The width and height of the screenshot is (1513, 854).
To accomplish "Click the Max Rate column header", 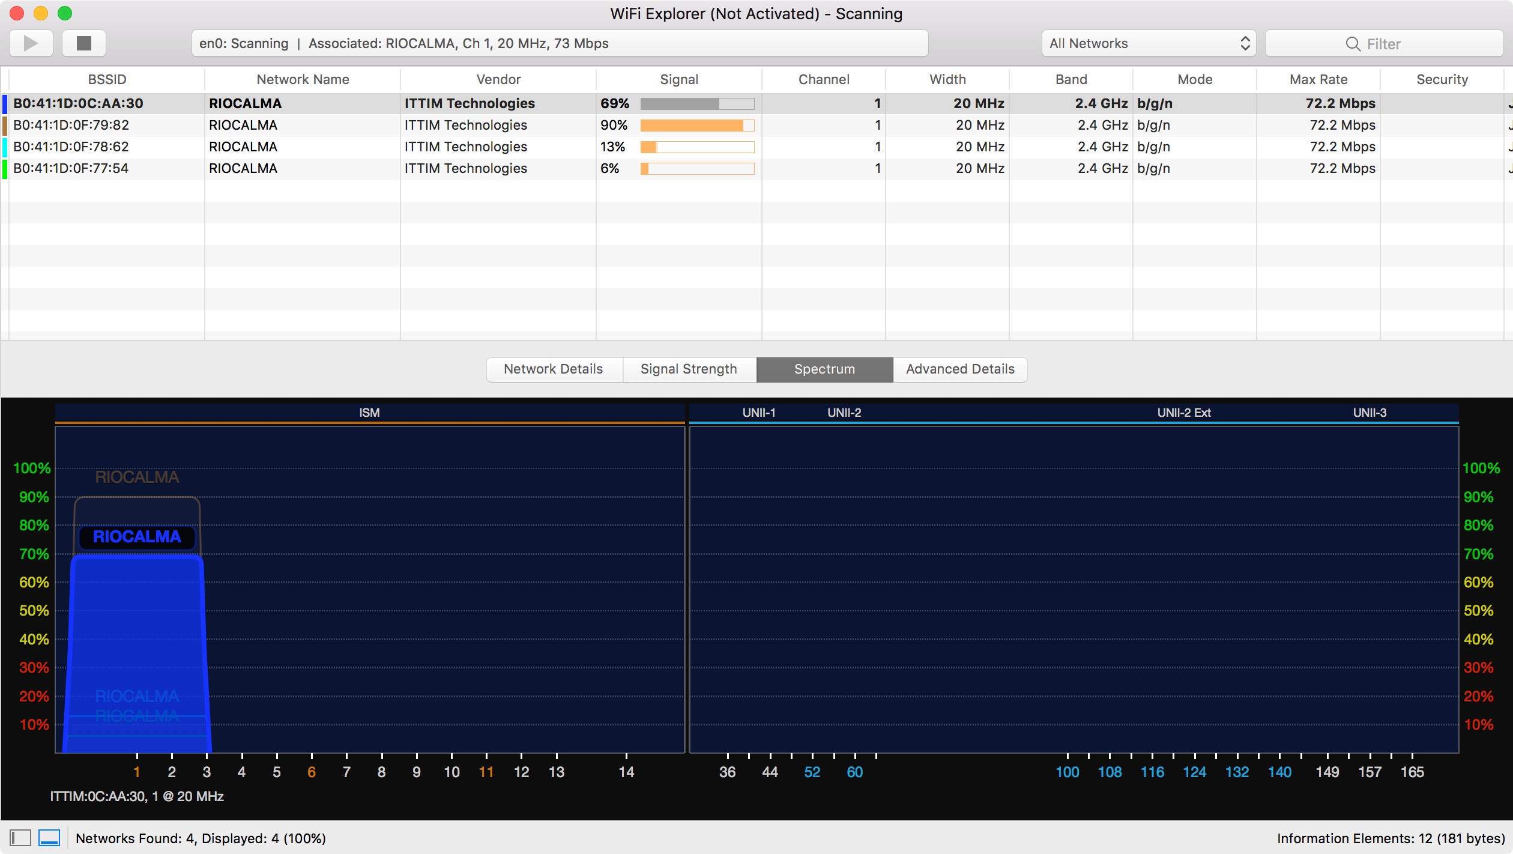I will (1318, 80).
